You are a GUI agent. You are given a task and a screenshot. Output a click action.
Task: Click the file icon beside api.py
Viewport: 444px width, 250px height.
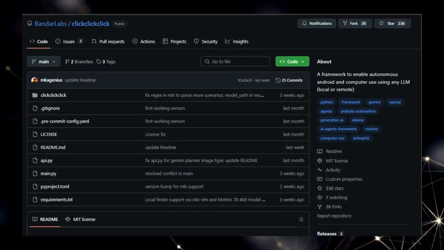coord(35,160)
